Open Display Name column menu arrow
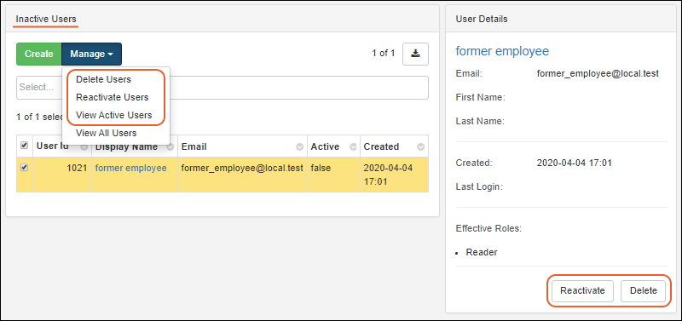 point(170,146)
